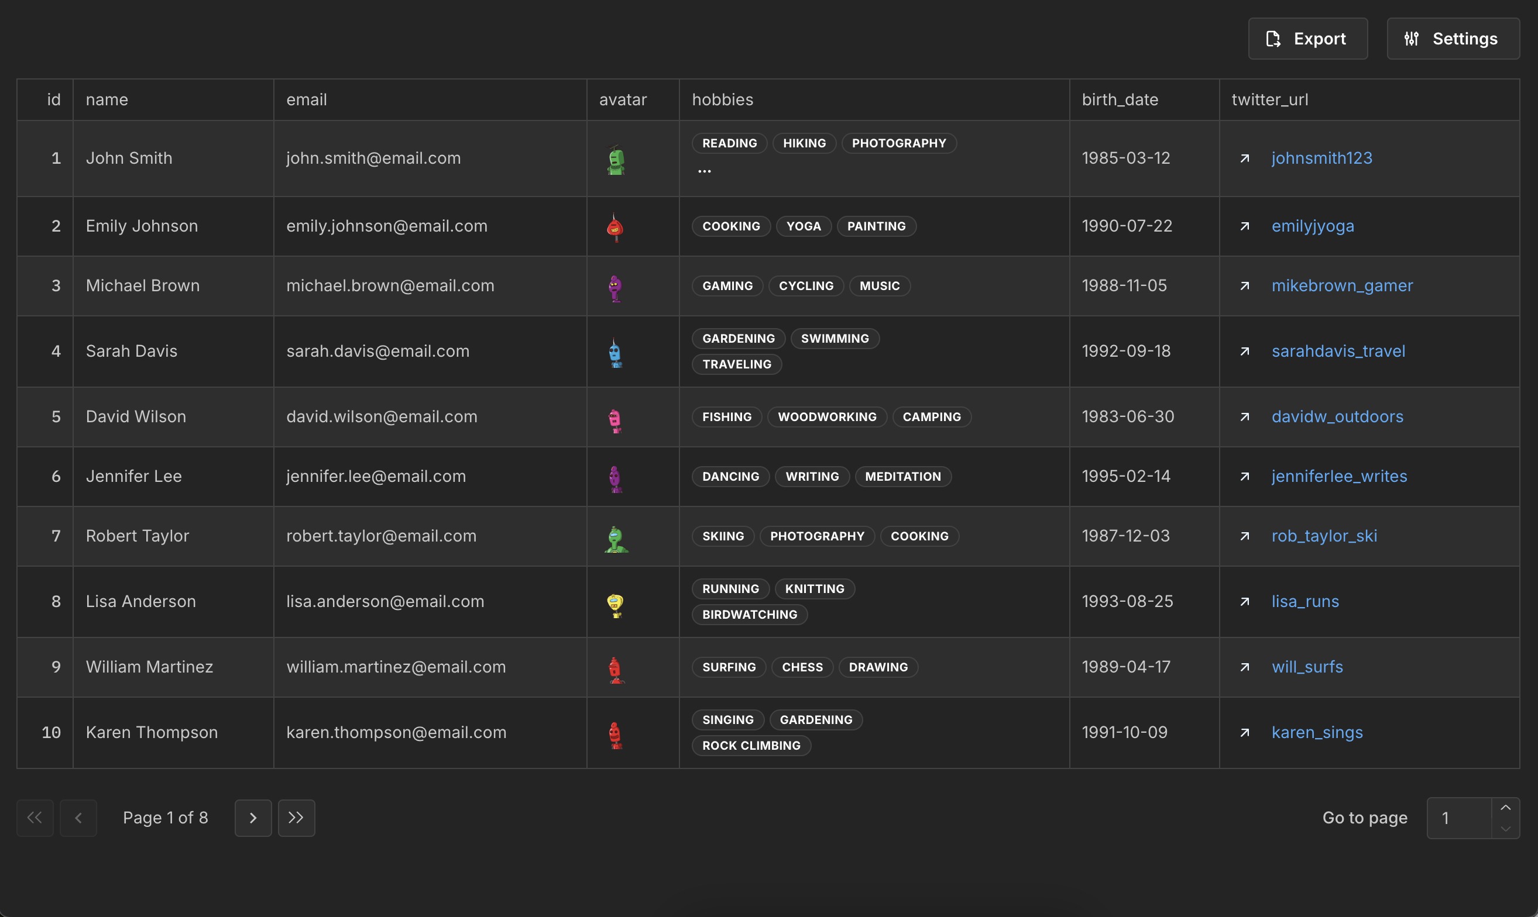Click the external link arrow beside emilyjyoga
The height and width of the screenshot is (917, 1538).
1244,227
